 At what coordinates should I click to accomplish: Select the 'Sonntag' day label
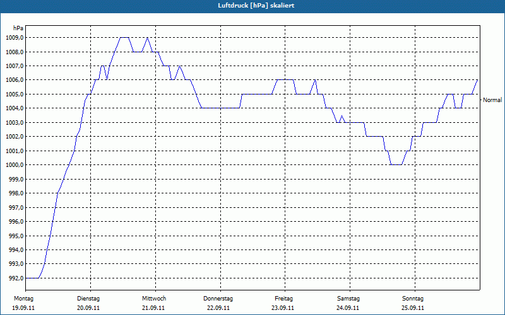tap(413, 299)
